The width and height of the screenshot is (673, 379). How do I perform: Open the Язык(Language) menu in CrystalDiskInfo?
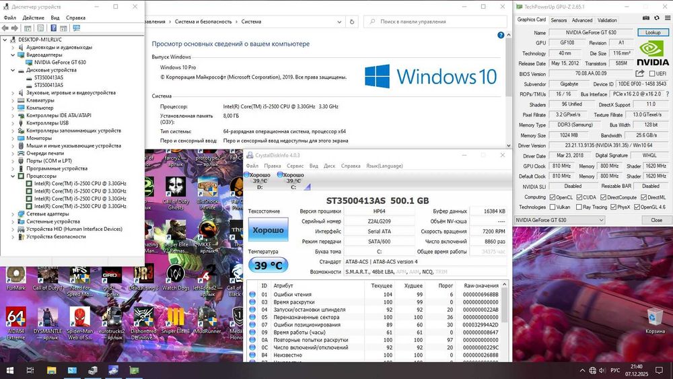coord(384,166)
